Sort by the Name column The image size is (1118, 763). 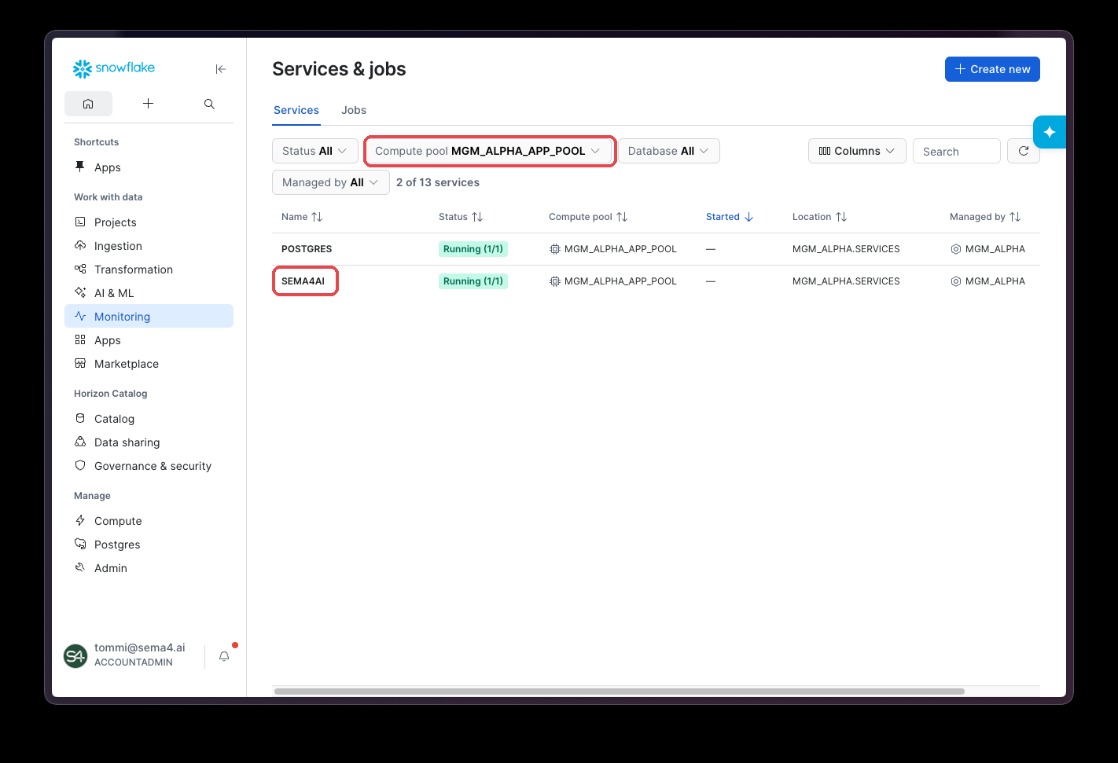[x=302, y=217]
